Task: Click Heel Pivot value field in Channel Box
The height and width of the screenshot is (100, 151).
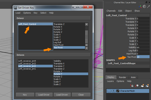Action: coord(143,54)
